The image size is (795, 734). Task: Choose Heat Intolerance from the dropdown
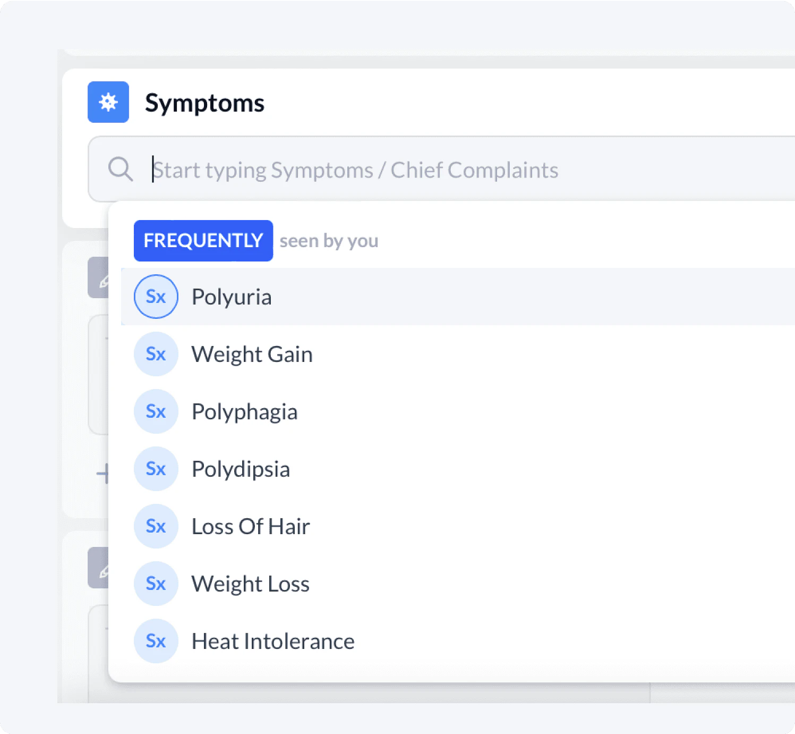point(272,640)
